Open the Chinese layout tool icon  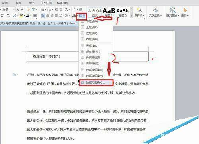66,10
